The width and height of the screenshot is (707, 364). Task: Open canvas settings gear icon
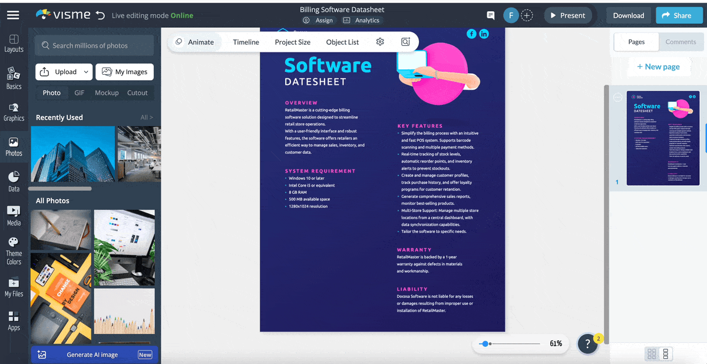pyautogui.click(x=380, y=42)
